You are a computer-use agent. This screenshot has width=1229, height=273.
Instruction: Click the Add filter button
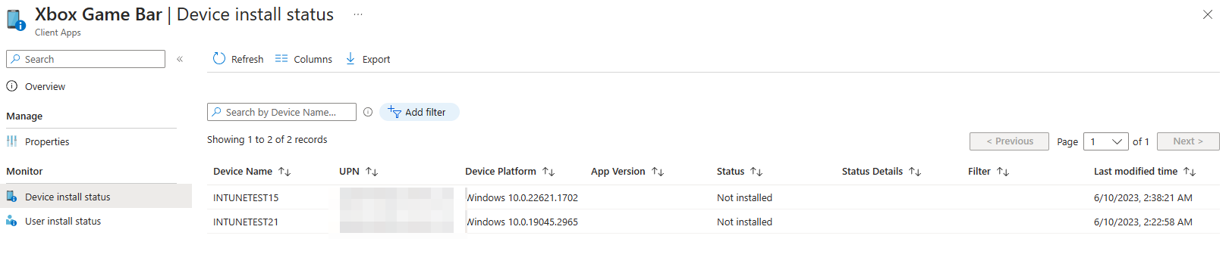420,112
